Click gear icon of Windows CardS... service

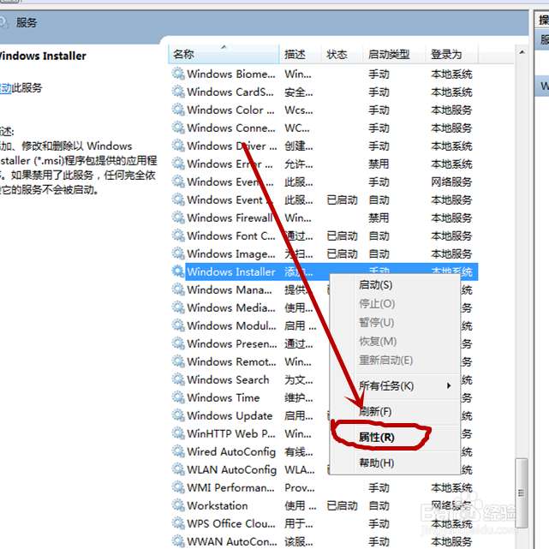(178, 92)
